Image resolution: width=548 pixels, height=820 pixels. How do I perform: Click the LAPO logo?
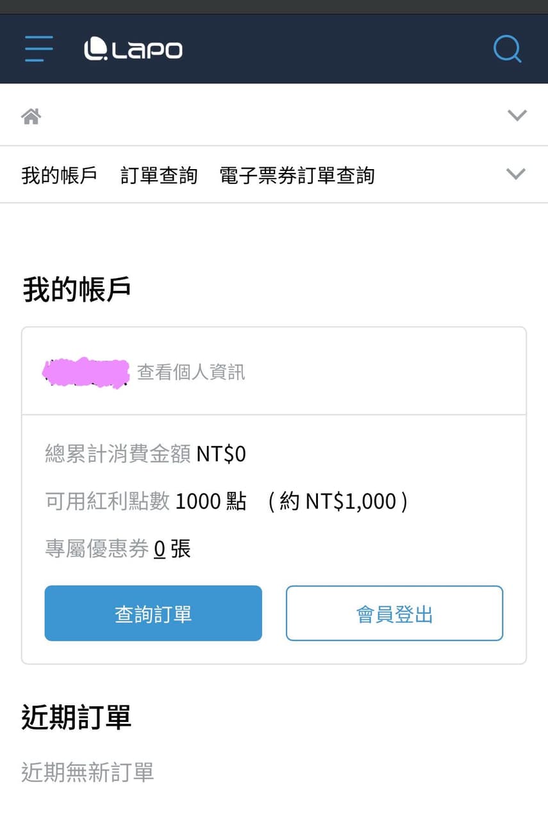click(x=133, y=49)
